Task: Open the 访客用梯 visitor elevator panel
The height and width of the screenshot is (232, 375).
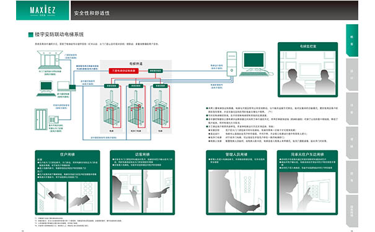Action: [x=143, y=183]
